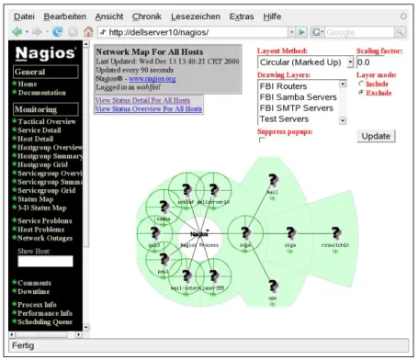Select FBI Samba Servers in Drawing Layers

[299, 97]
